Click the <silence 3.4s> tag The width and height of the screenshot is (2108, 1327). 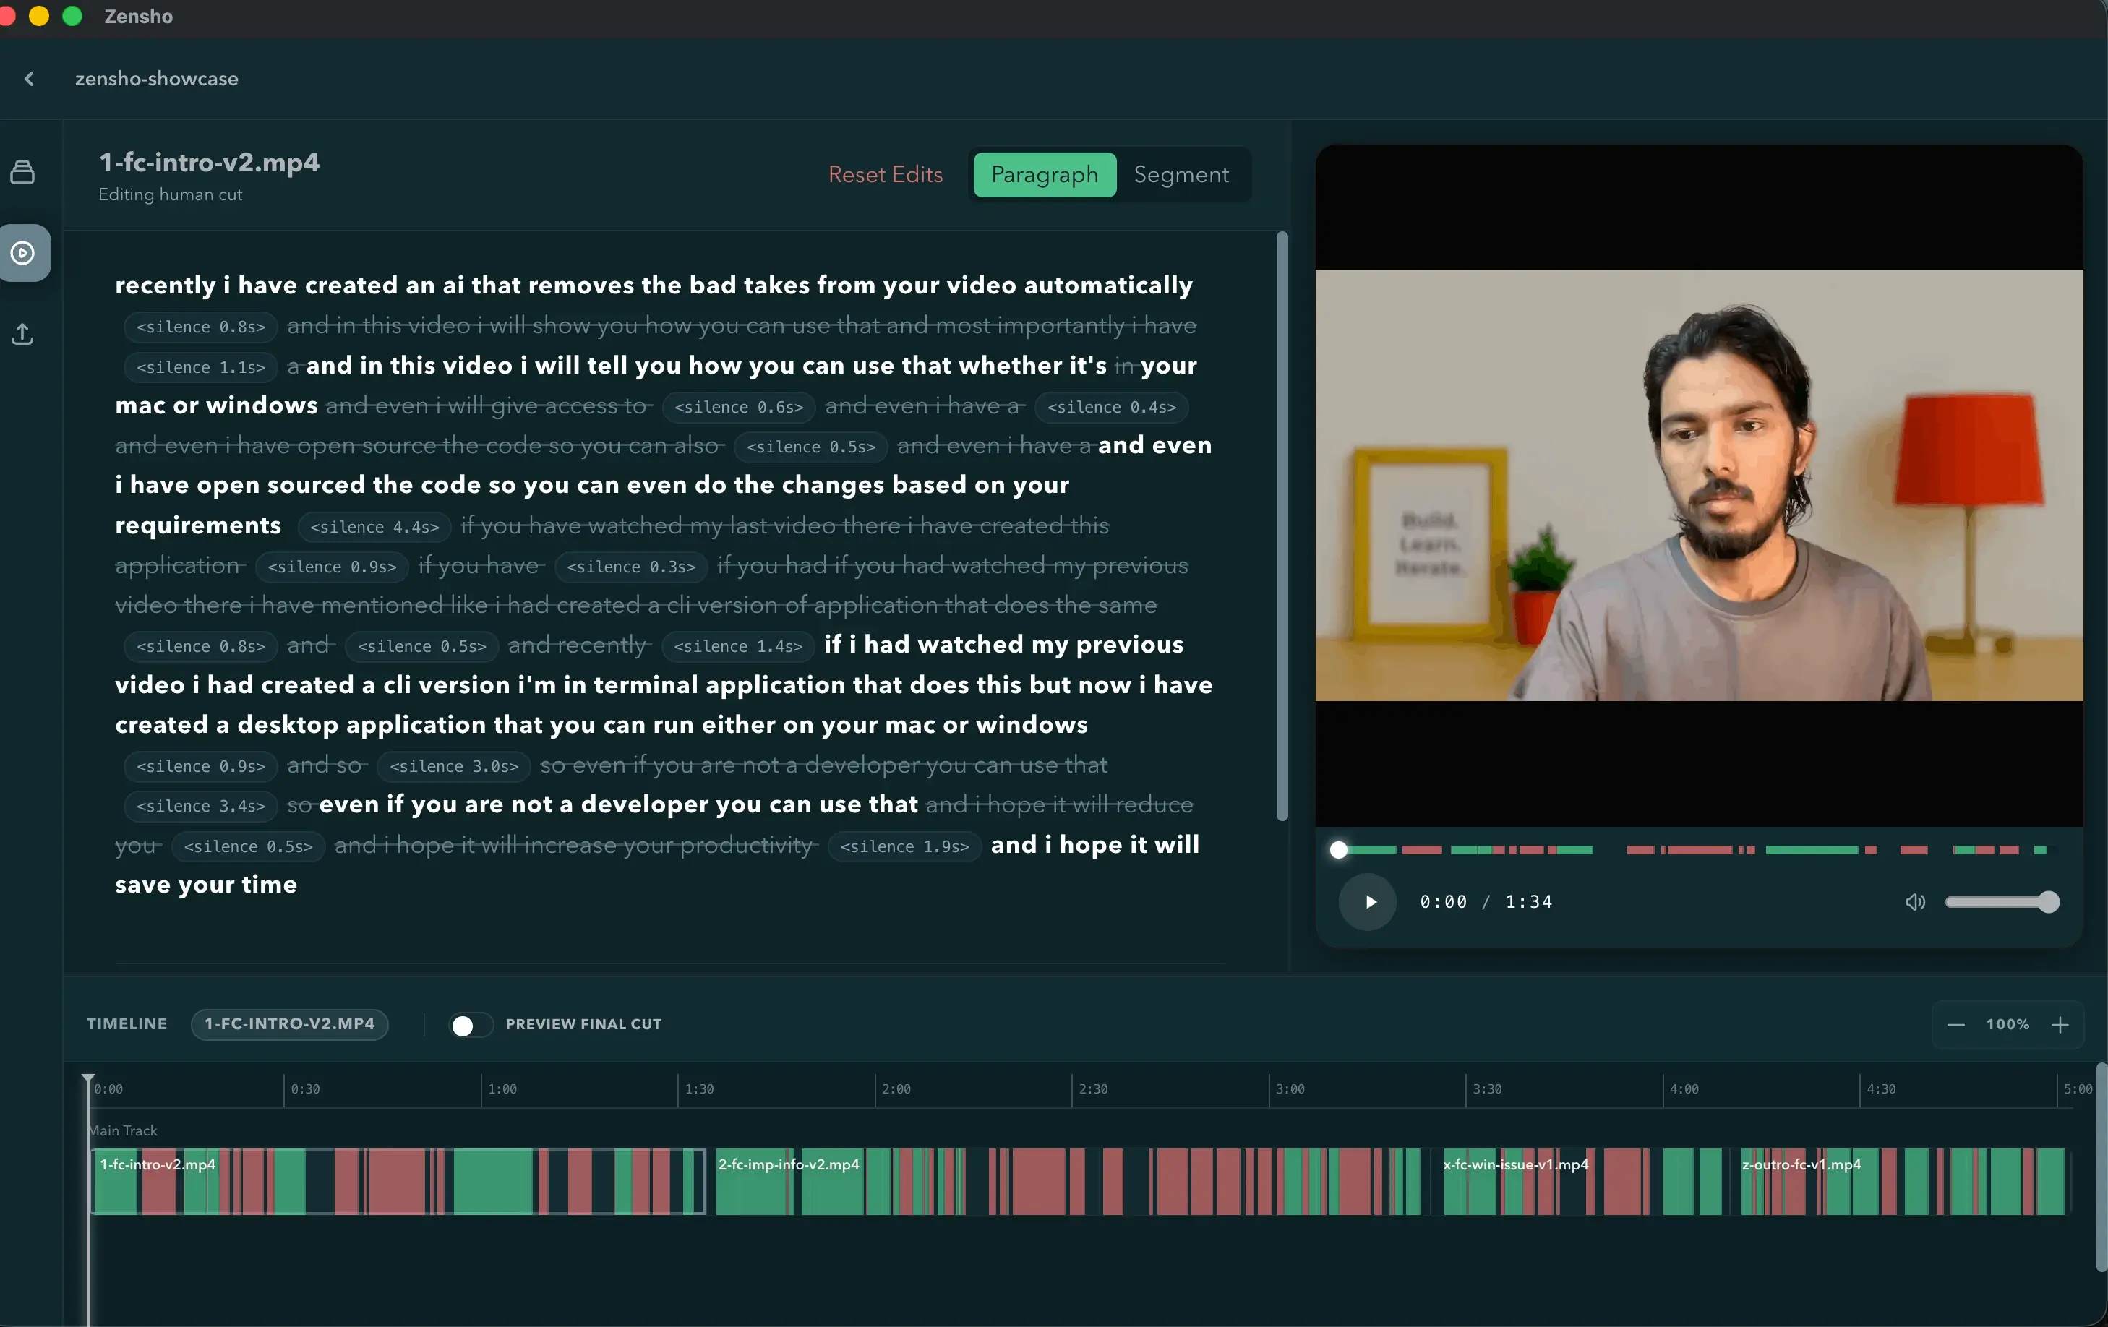200,806
